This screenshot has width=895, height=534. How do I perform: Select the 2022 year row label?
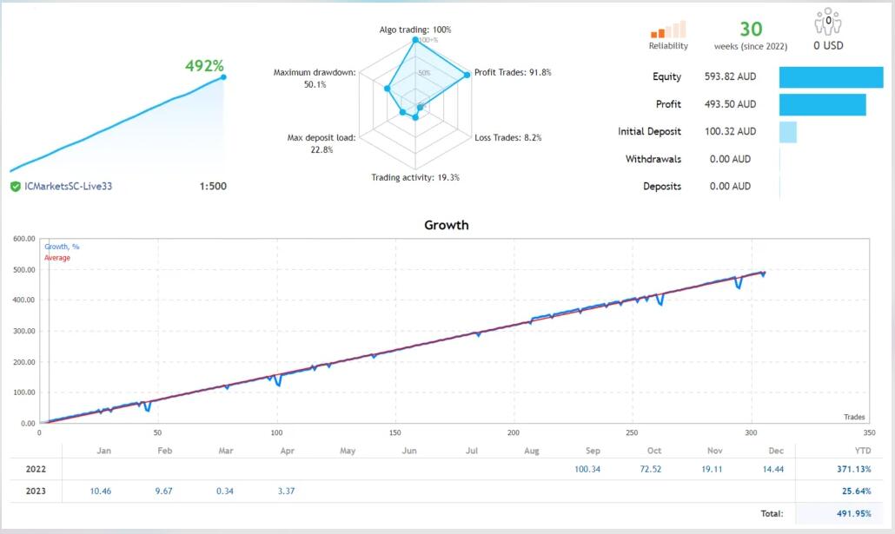(x=35, y=469)
